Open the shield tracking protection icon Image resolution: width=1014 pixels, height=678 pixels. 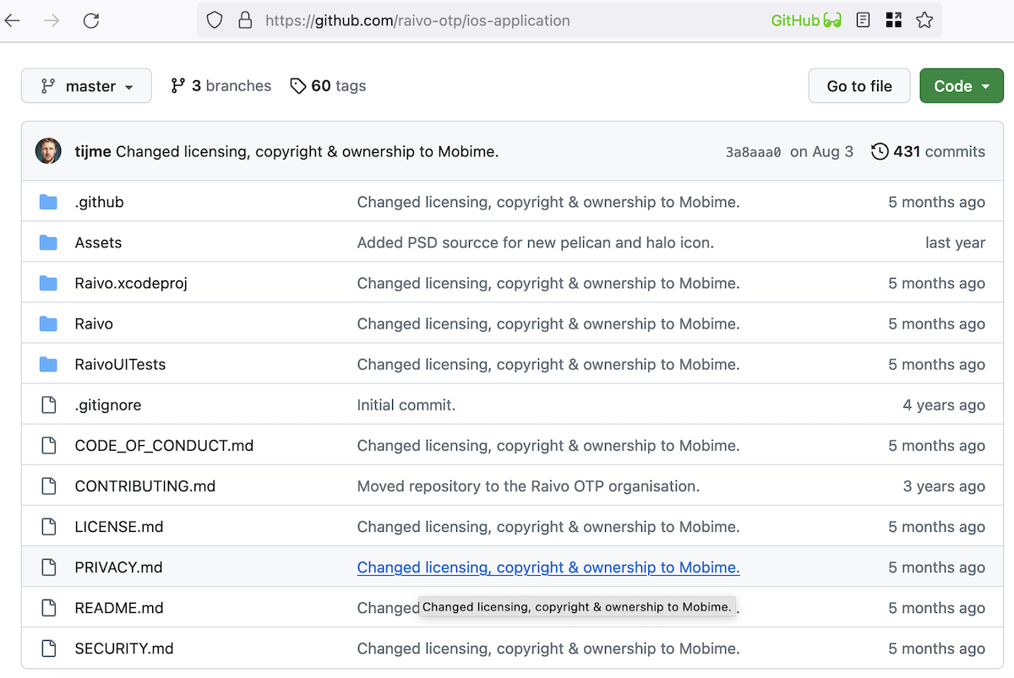tap(215, 20)
